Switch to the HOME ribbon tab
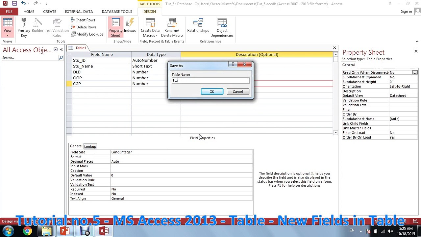Screen dimensions: 421x237 coord(29,12)
